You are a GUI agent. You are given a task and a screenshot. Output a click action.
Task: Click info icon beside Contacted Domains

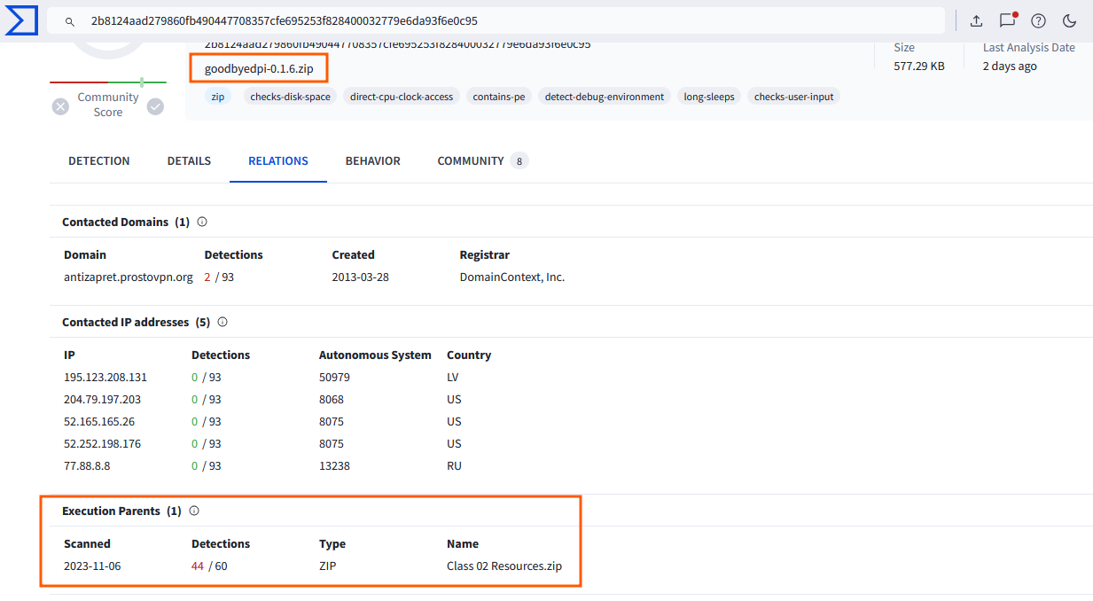[202, 222]
